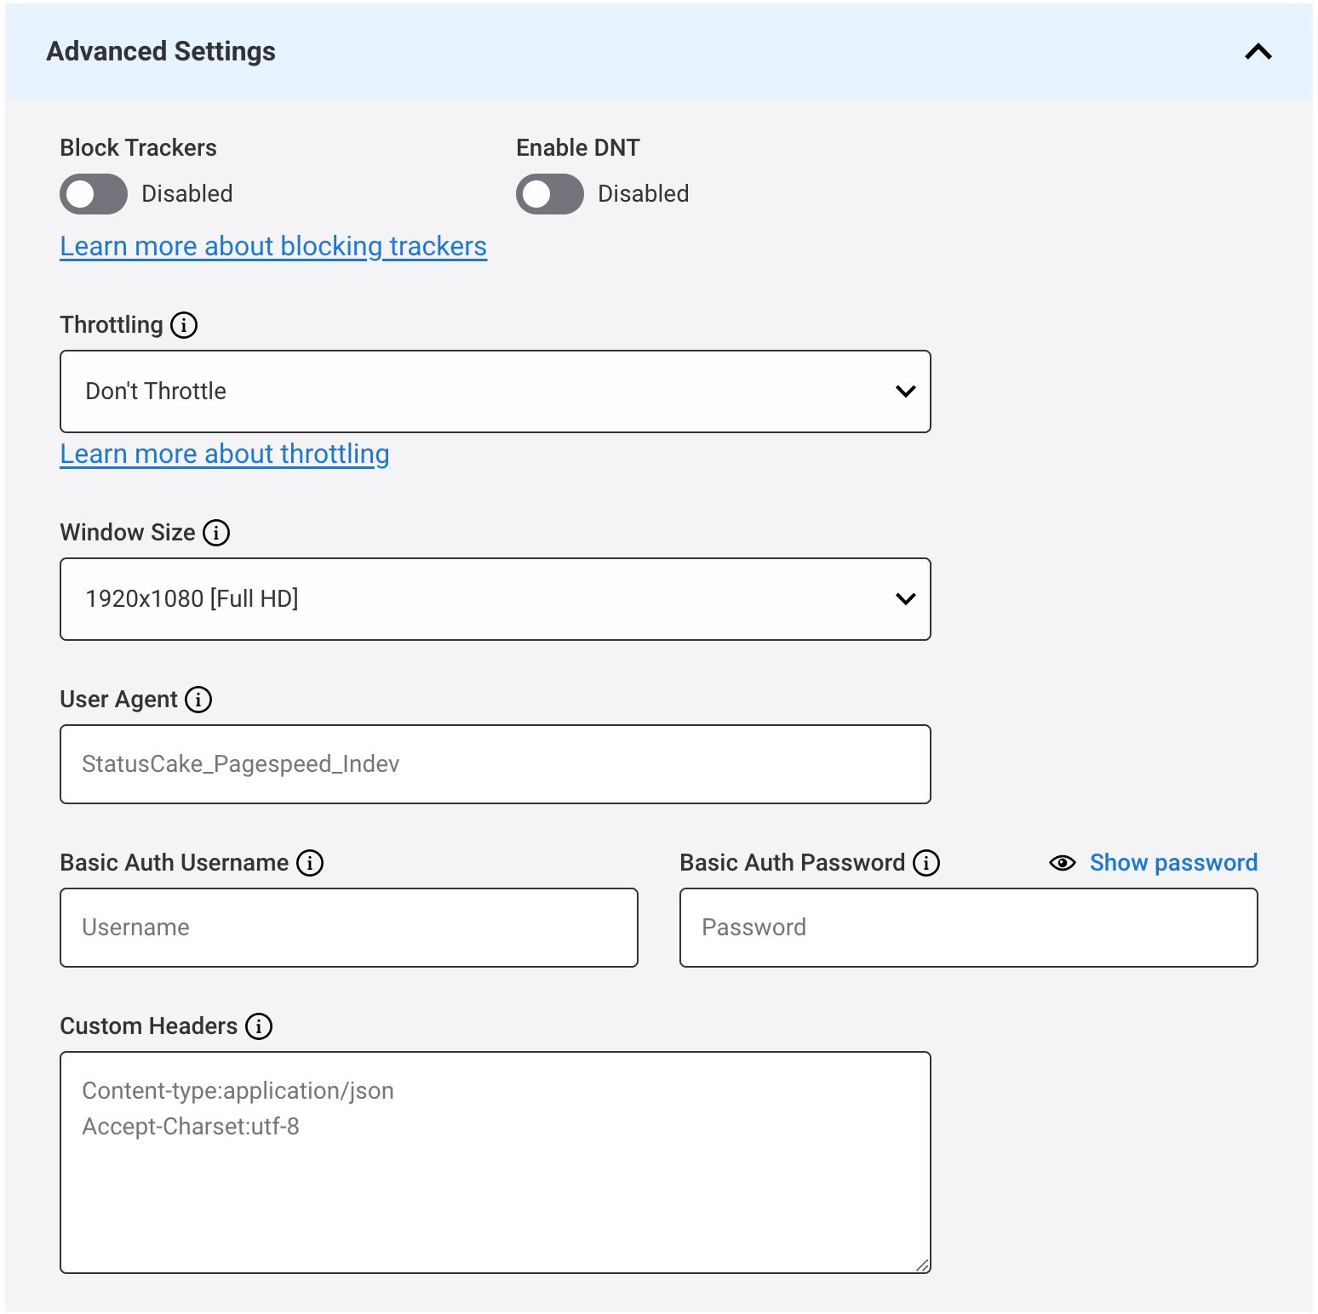Open the Learn more about blocking trackers link
This screenshot has height=1314, width=1318.
point(272,246)
